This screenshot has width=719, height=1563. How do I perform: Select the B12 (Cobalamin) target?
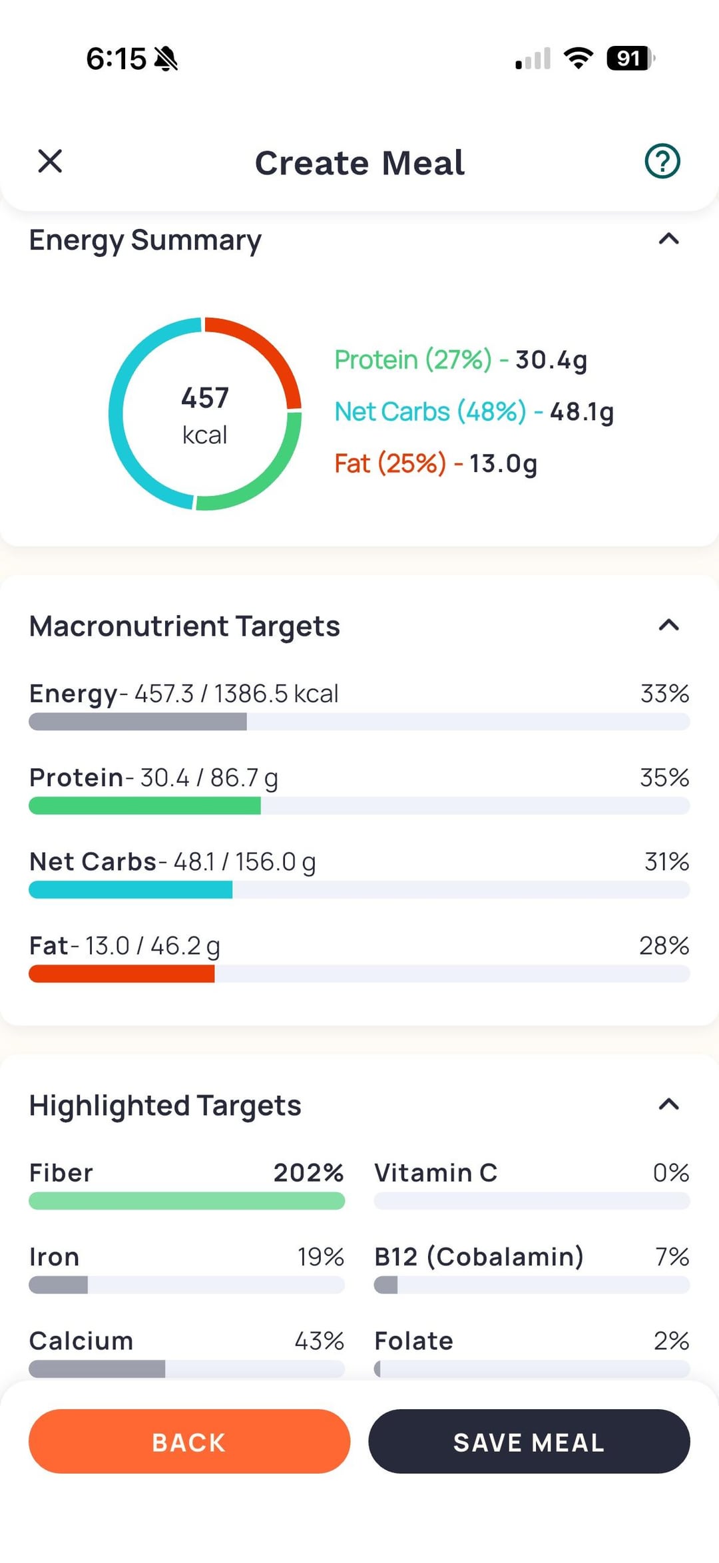click(x=531, y=1270)
